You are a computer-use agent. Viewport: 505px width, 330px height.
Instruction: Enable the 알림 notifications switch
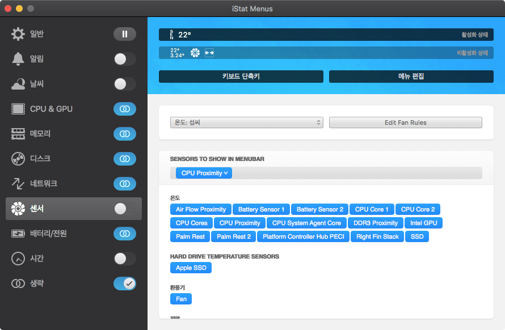point(125,59)
